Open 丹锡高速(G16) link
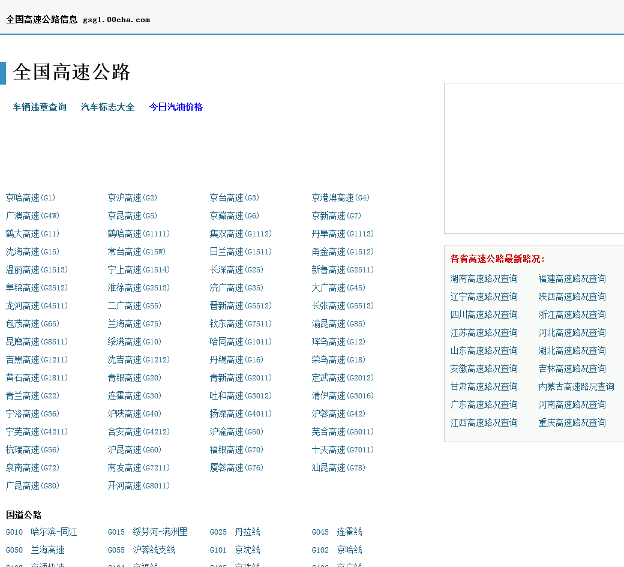This screenshot has height=567, width=624. coord(236,359)
